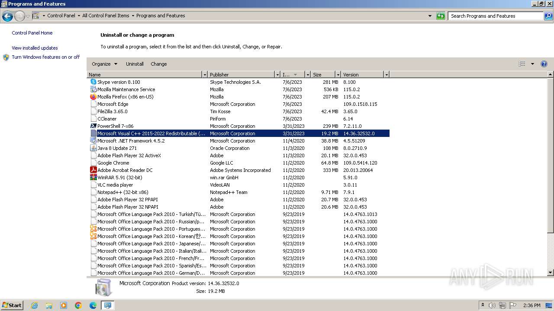The height and width of the screenshot is (311, 554).
Task: Select Google Chrome row
Action: (x=239, y=163)
